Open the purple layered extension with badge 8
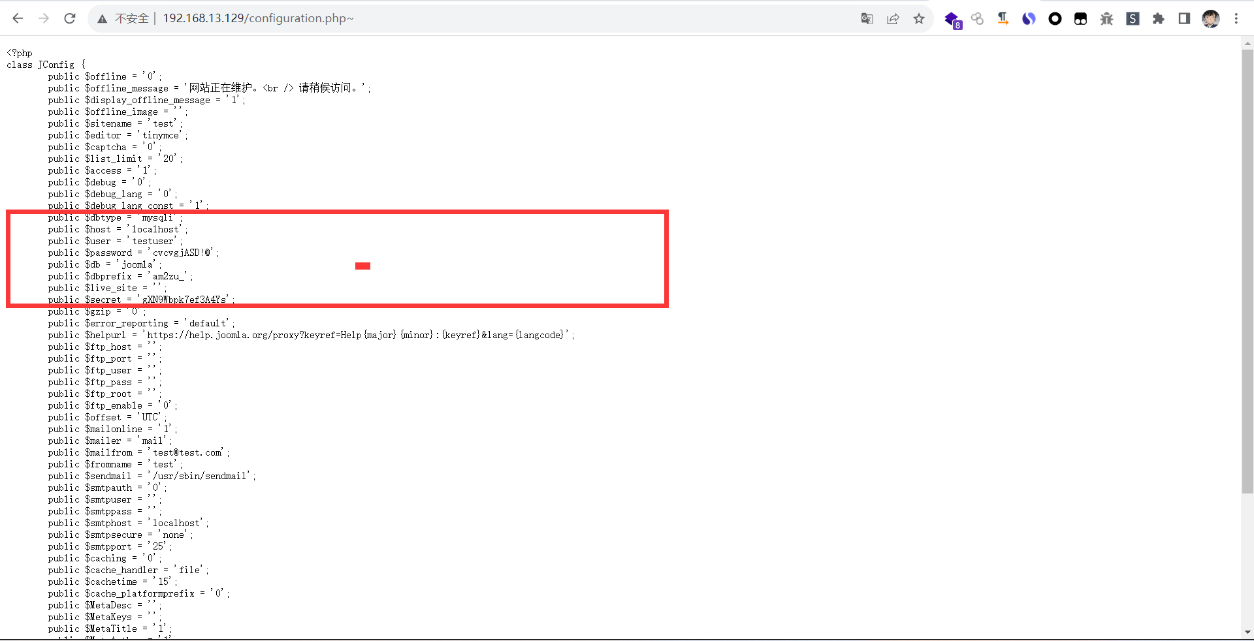 tap(952, 20)
